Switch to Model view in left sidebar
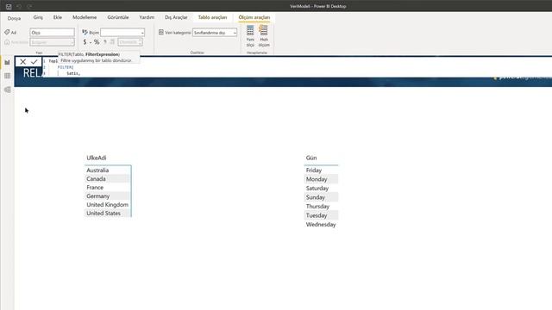Viewport: 552px width, 310px height. tap(8, 90)
